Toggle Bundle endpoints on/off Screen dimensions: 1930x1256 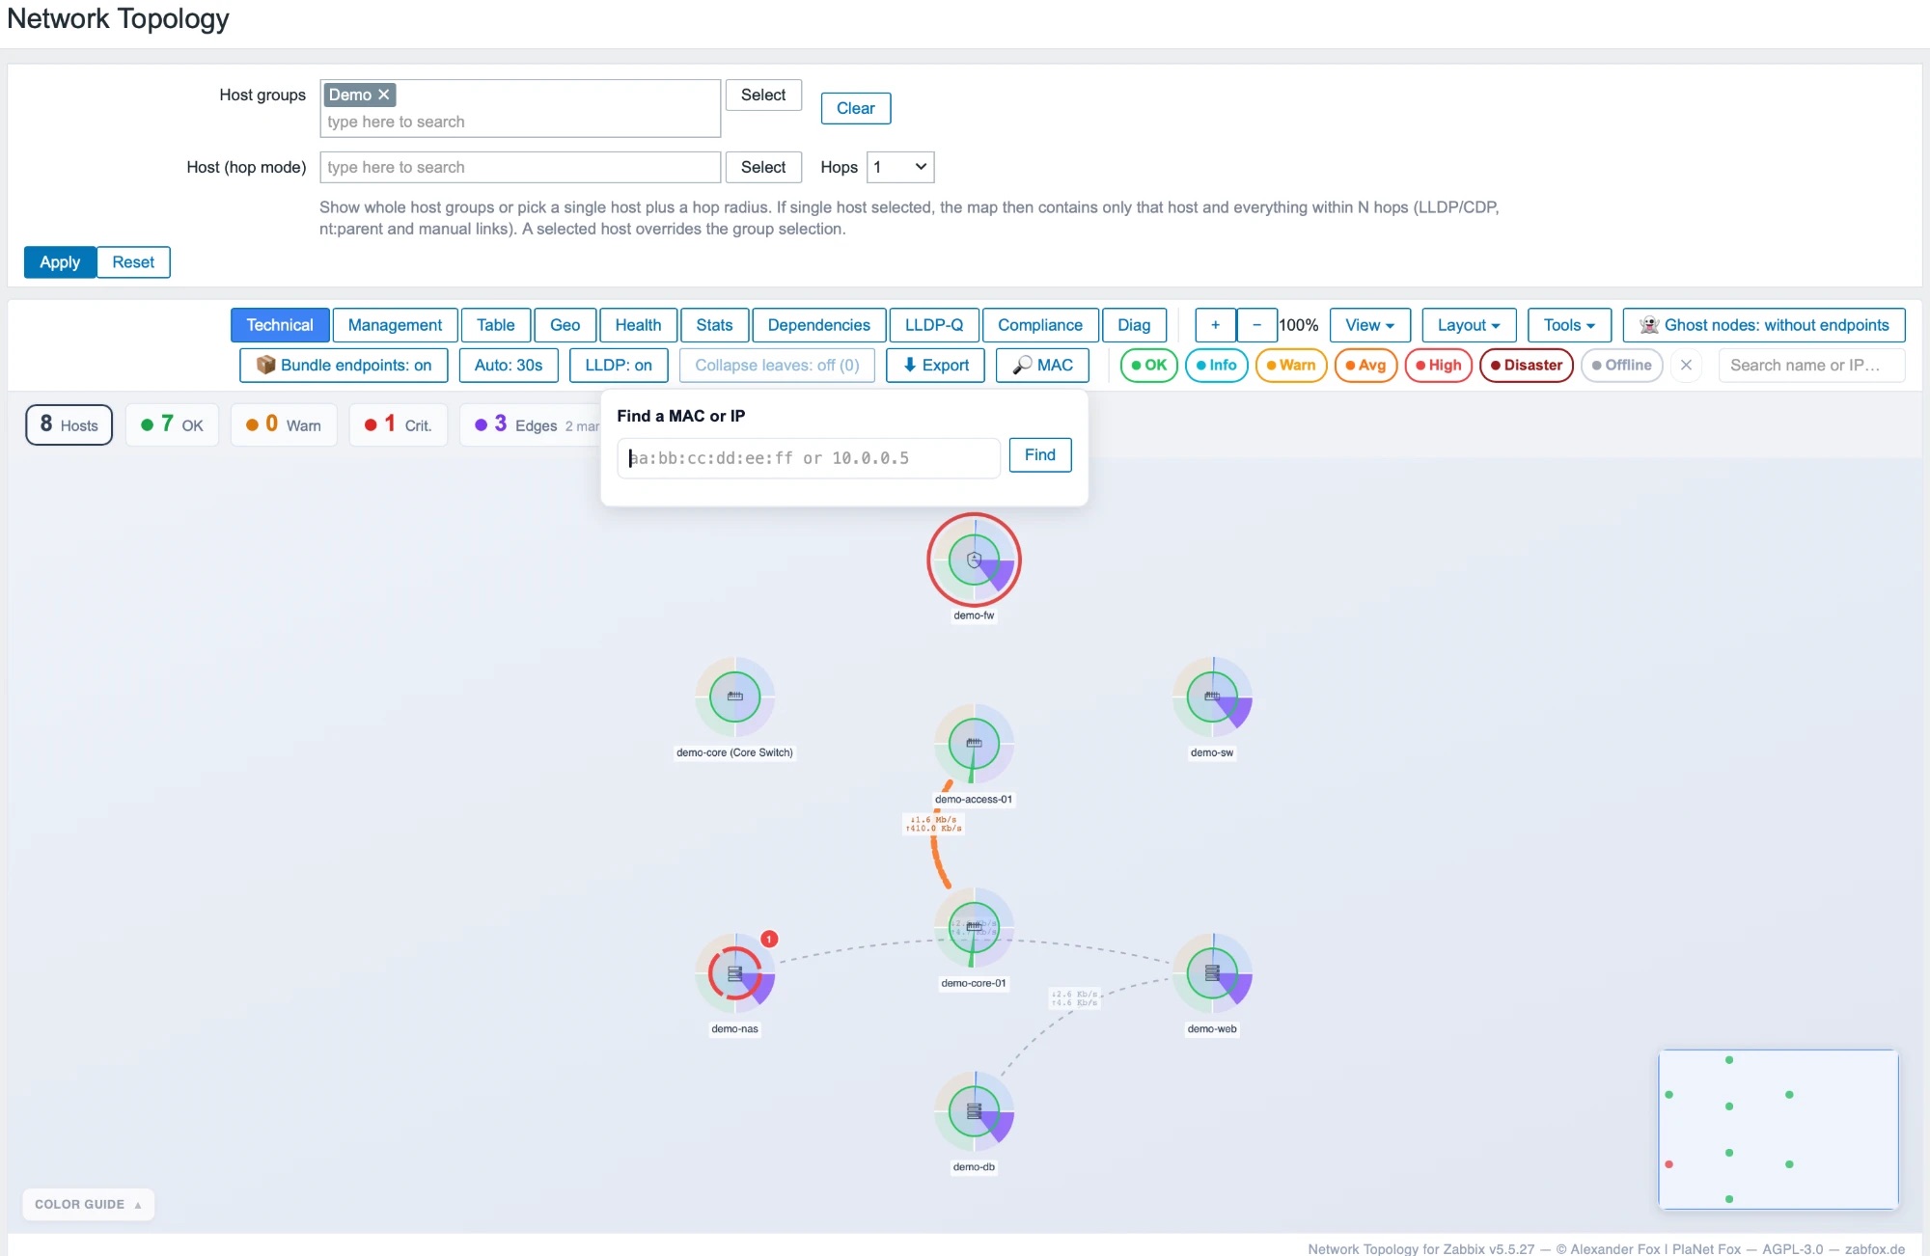(344, 366)
